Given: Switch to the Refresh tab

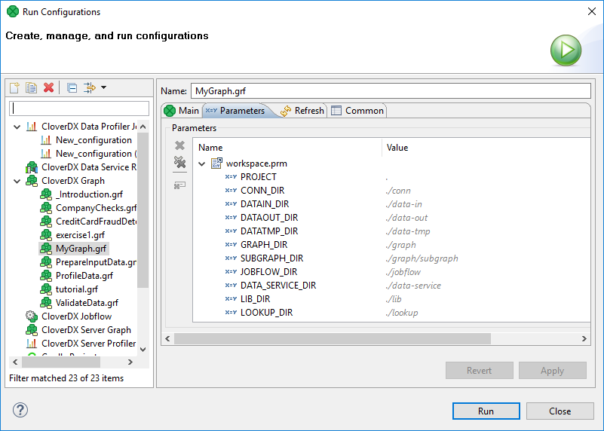Looking at the screenshot, I should 302,111.
